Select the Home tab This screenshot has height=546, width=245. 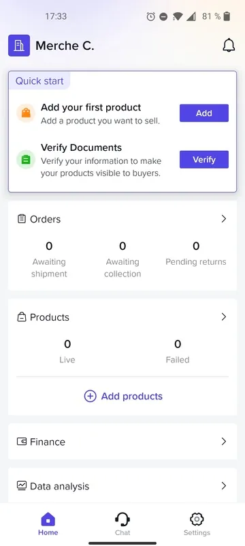[48, 523]
